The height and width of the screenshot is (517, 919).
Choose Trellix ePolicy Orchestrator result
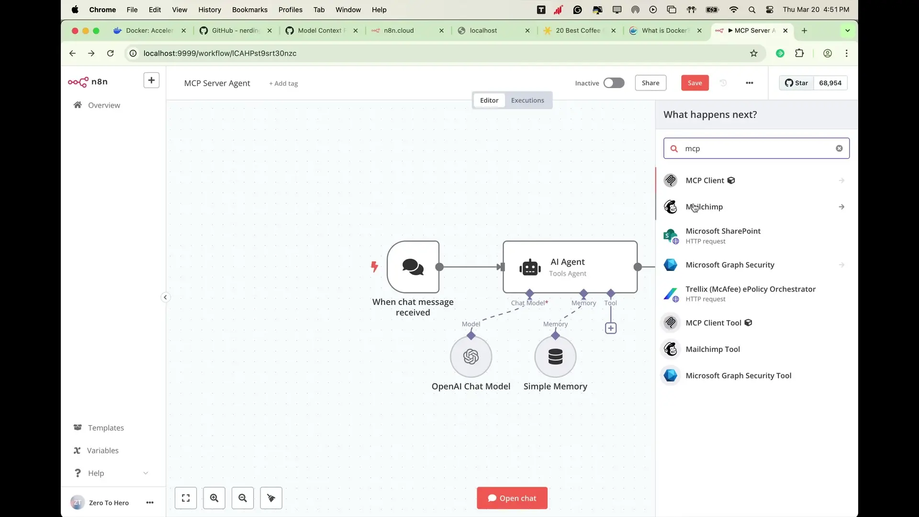coord(756,293)
